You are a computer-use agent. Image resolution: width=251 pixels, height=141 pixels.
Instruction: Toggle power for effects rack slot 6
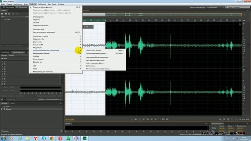[5, 74]
